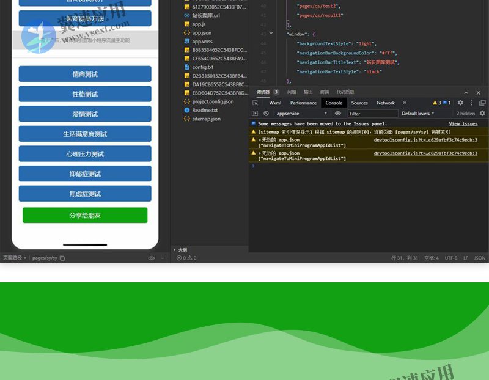Click the View issues link
489x380 pixels.
[x=463, y=123]
